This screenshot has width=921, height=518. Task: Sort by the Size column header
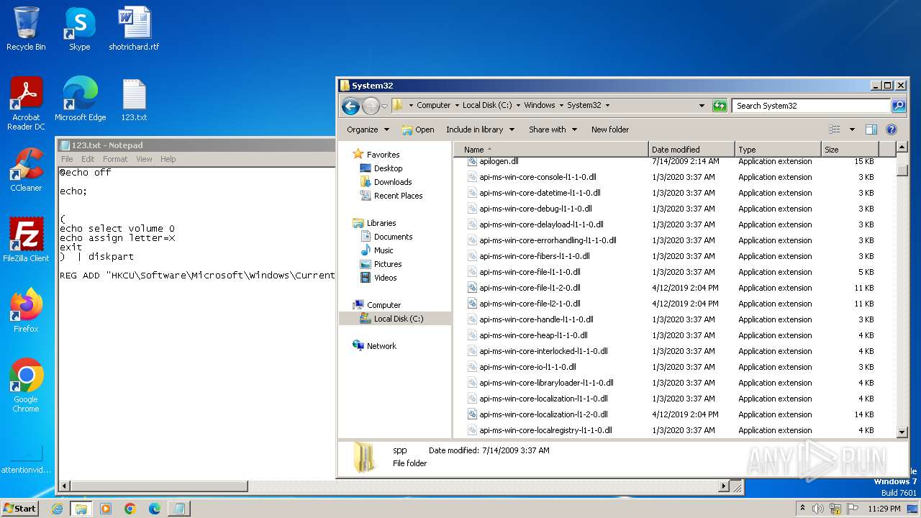tap(850, 150)
